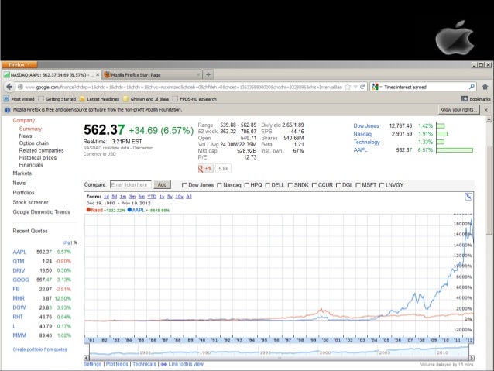Open Technology sector link
The image size is (494, 371).
pos(366,143)
